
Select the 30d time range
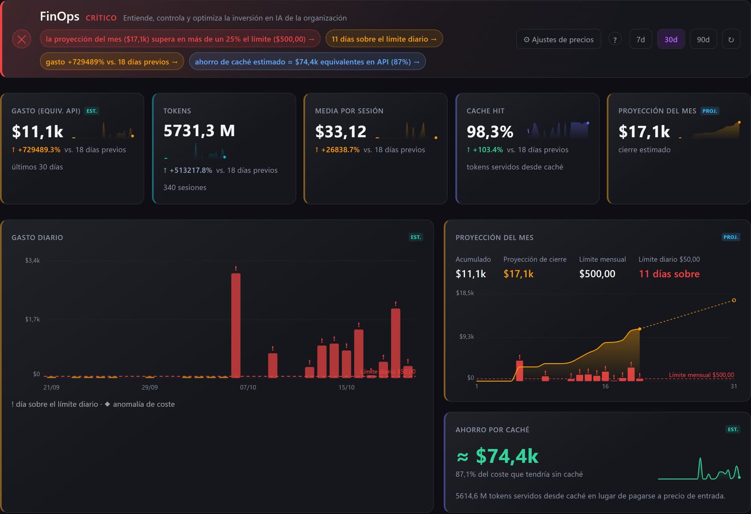click(671, 39)
